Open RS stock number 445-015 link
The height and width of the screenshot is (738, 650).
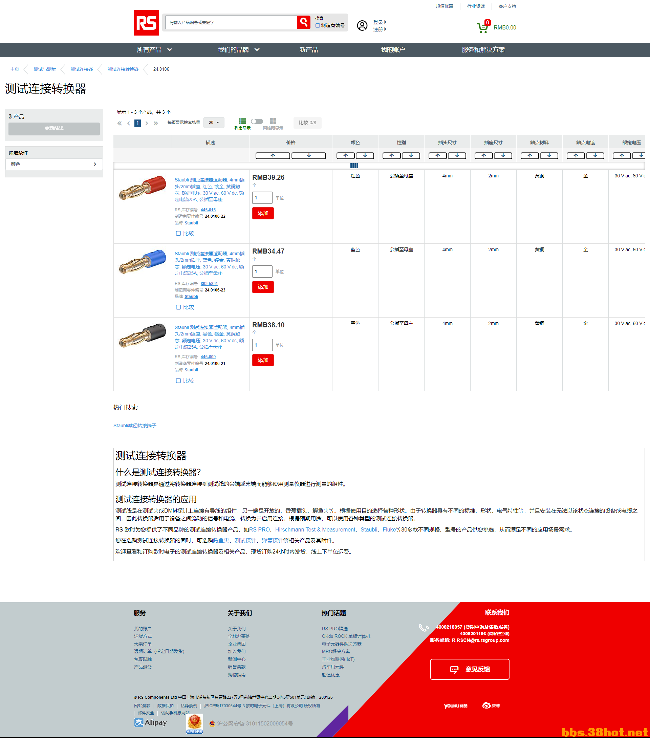tap(208, 210)
